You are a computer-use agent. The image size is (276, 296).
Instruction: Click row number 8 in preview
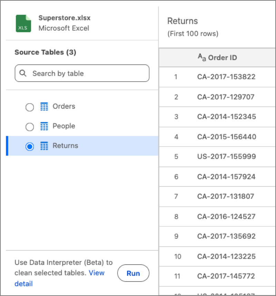(176, 217)
